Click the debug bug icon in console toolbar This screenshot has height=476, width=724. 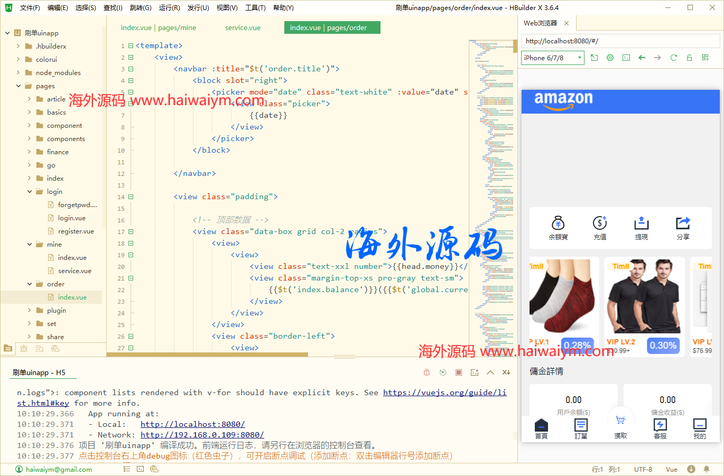coord(426,372)
